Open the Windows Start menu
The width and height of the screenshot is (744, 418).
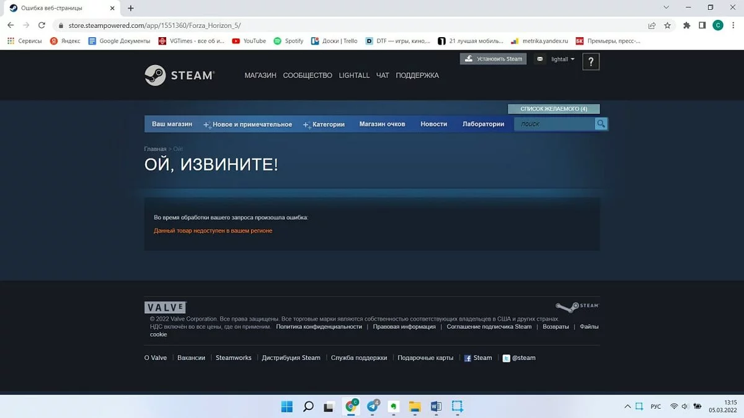287,406
